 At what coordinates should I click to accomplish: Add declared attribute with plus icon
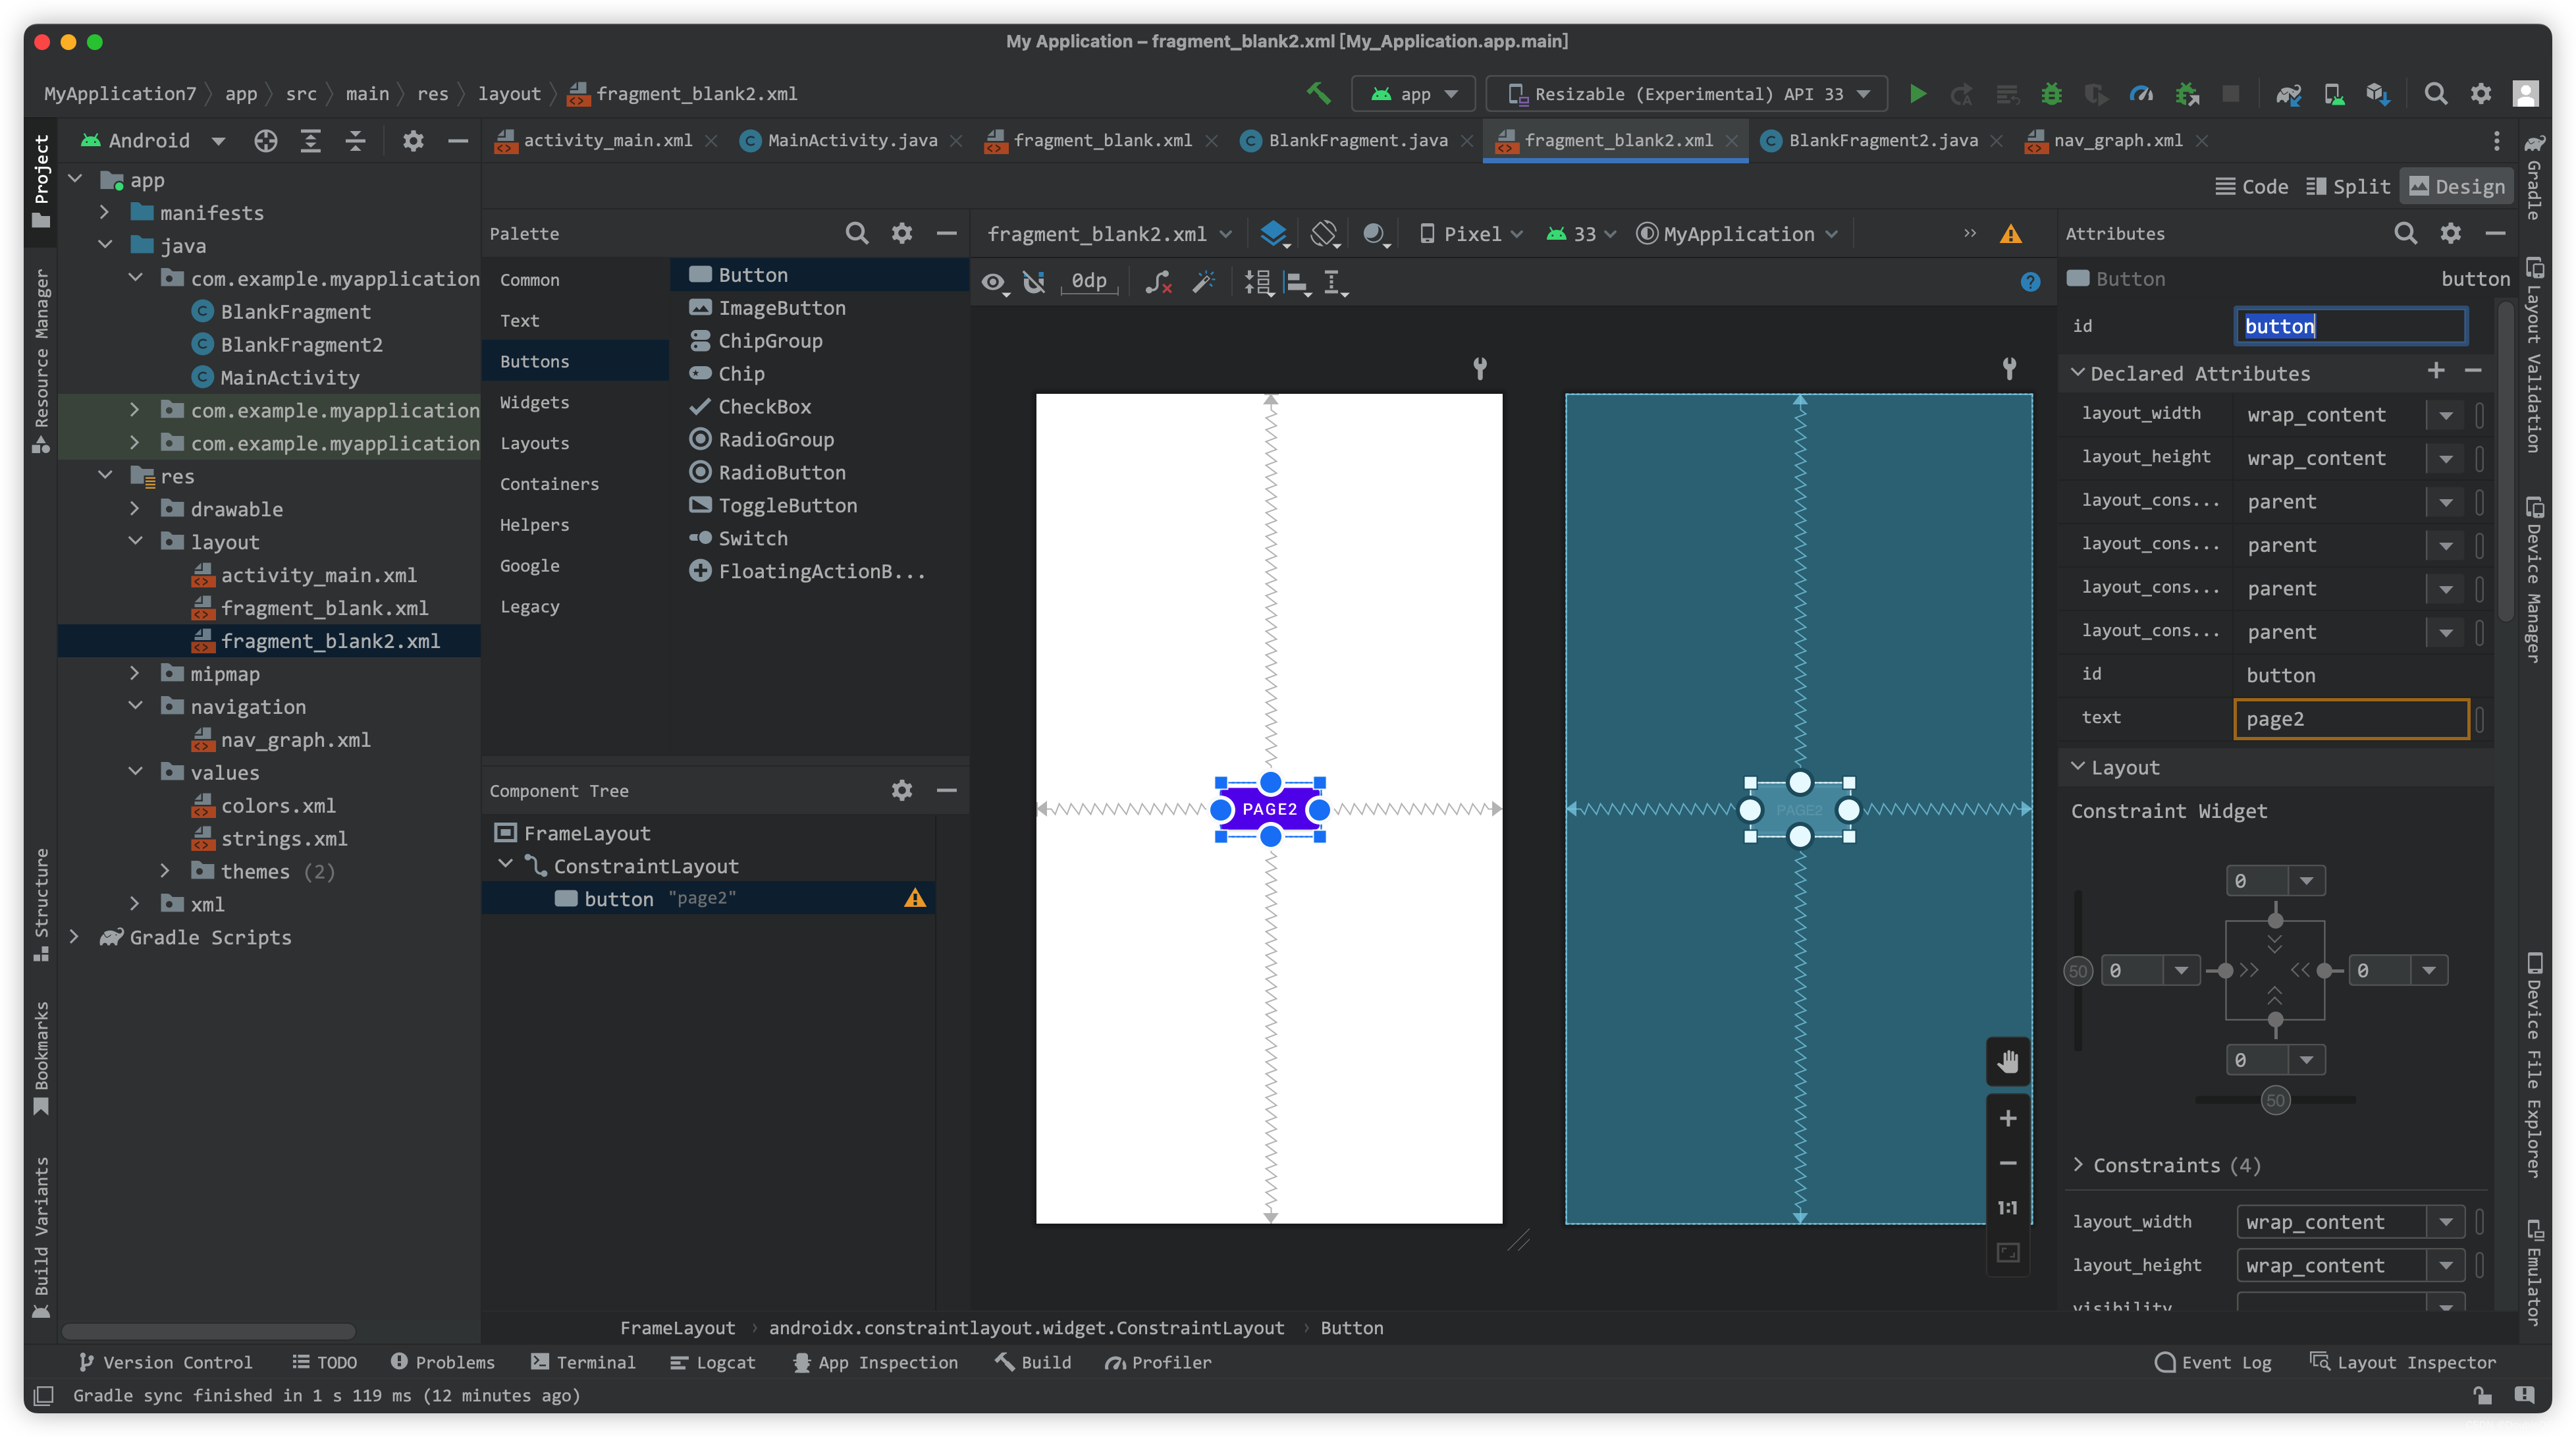2436,371
